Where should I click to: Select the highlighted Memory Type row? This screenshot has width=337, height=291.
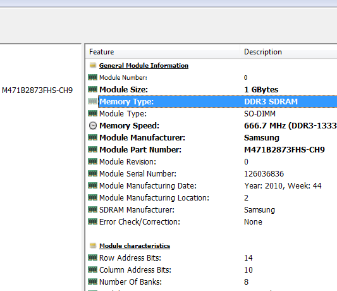point(218,101)
